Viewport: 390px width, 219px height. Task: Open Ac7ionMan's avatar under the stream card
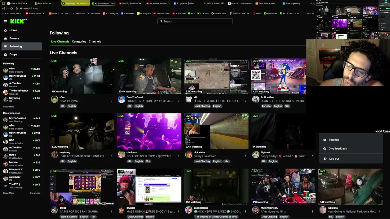click(256, 99)
